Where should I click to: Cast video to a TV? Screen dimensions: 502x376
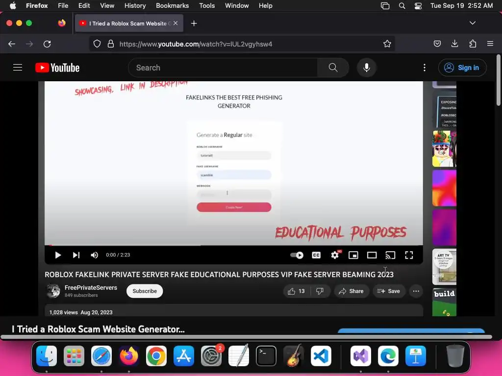pyautogui.click(x=390, y=255)
